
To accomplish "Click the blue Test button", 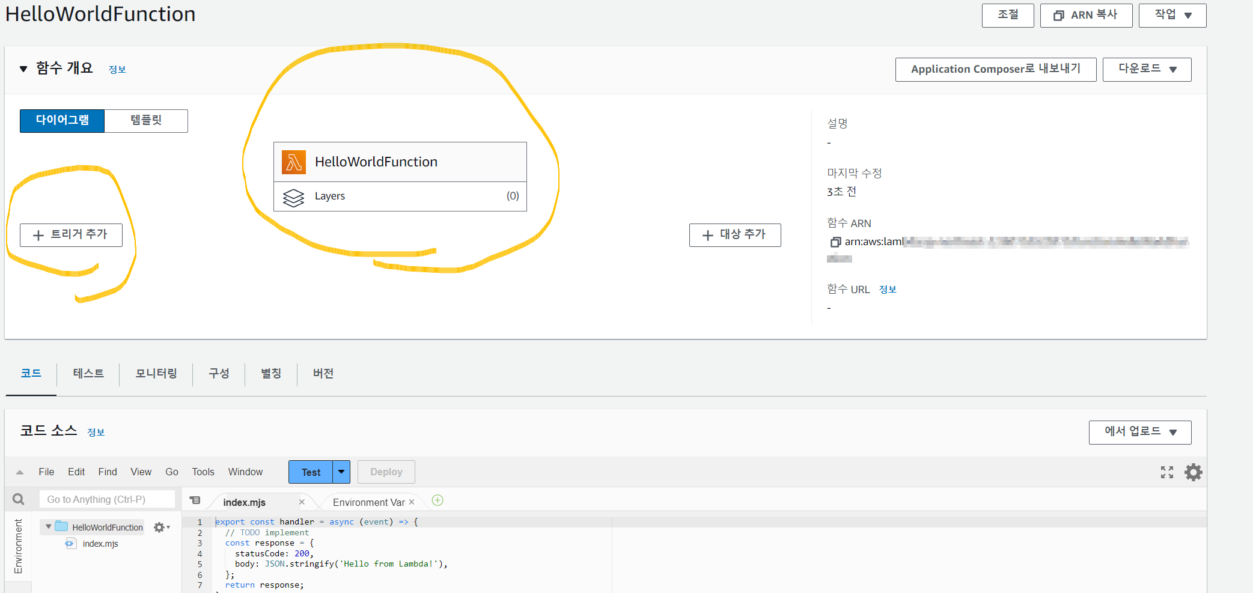I will tap(311, 472).
